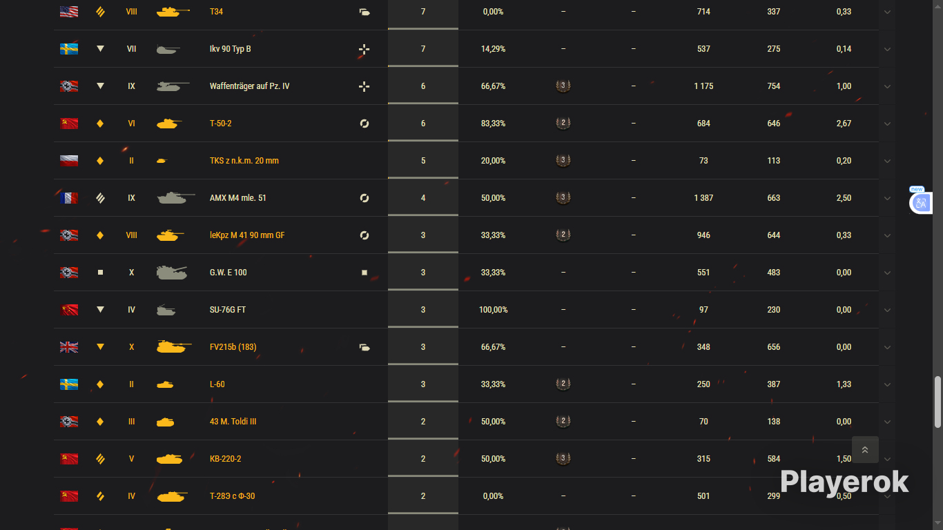Click the role icon in leKpz M 41 row
Viewport: 943px width, 530px height.
(364, 235)
